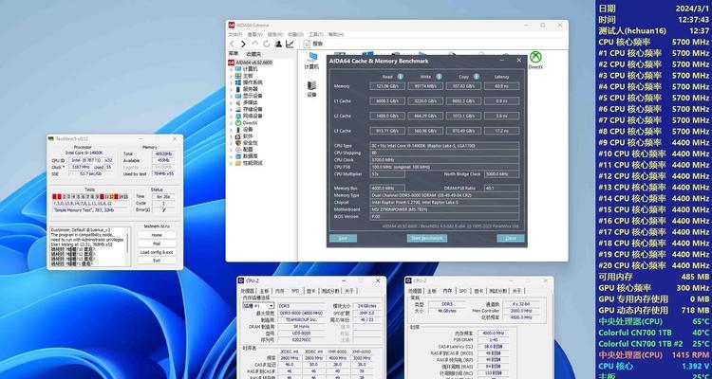Expand the 计算机 tree node

click(231, 69)
